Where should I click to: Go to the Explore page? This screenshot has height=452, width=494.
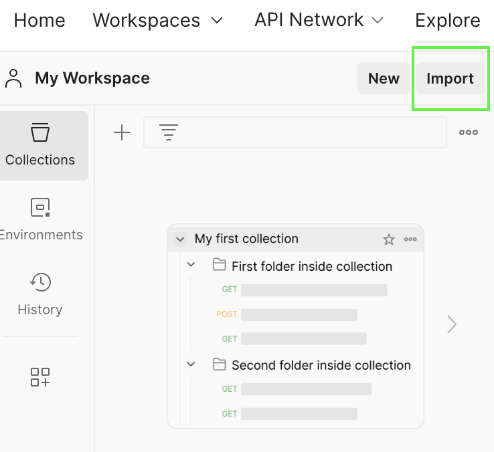pyautogui.click(x=447, y=21)
